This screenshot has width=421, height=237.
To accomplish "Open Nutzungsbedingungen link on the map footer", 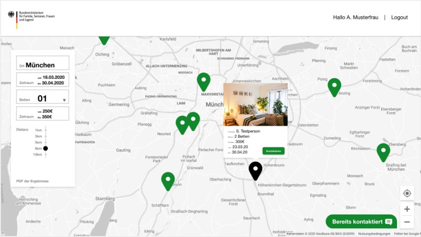I will pos(375,234).
